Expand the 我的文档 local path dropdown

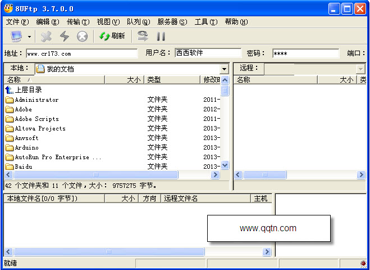click(x=224, y=69)
